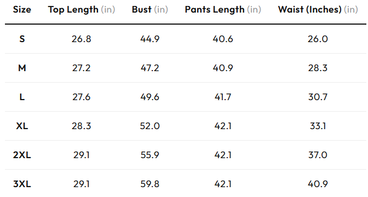
Task: Click the Size column header
Action: click(22, 10)
